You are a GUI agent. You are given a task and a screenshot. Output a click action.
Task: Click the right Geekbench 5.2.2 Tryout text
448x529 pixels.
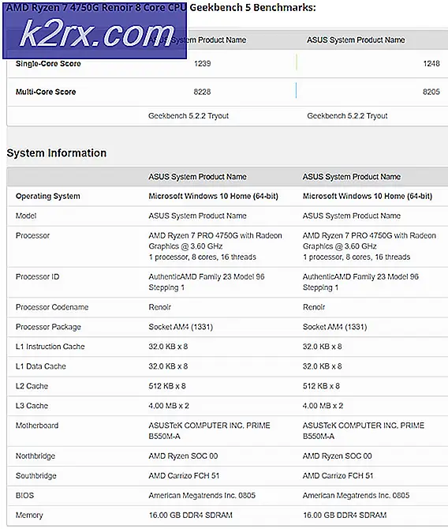pyautogui.click(x=347, y=116)
